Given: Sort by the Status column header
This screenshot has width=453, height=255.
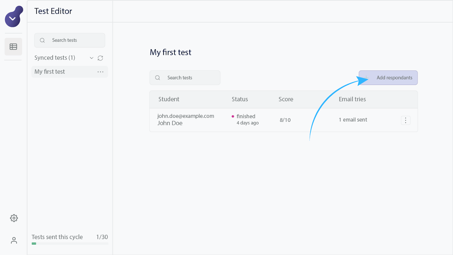Looking at the screenshot, I should pos(240,100).
